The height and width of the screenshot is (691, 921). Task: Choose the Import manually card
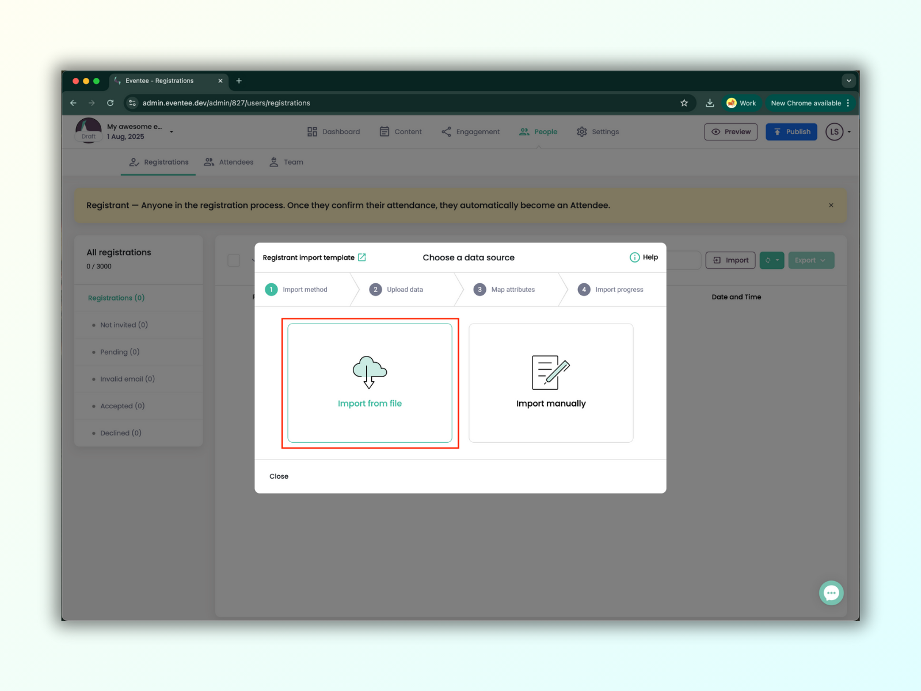551,383
